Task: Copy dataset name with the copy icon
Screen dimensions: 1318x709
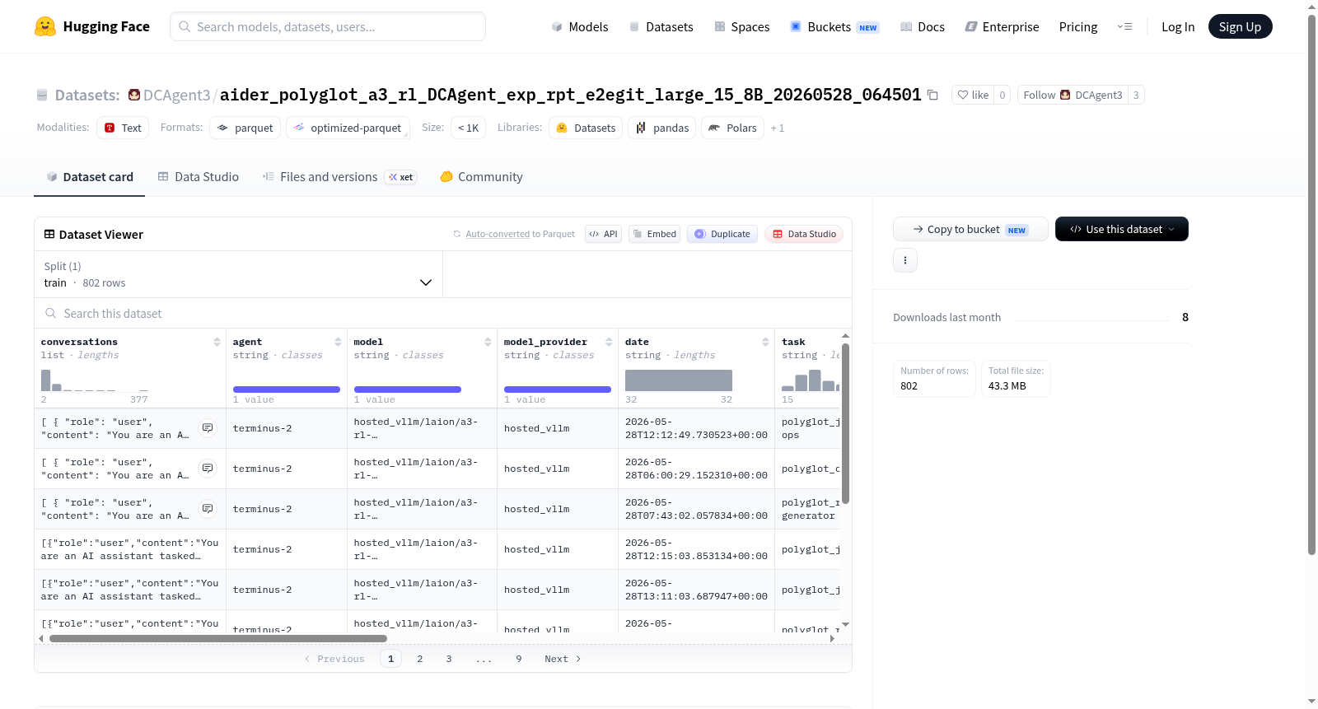Action: click(x=932, y=95)
